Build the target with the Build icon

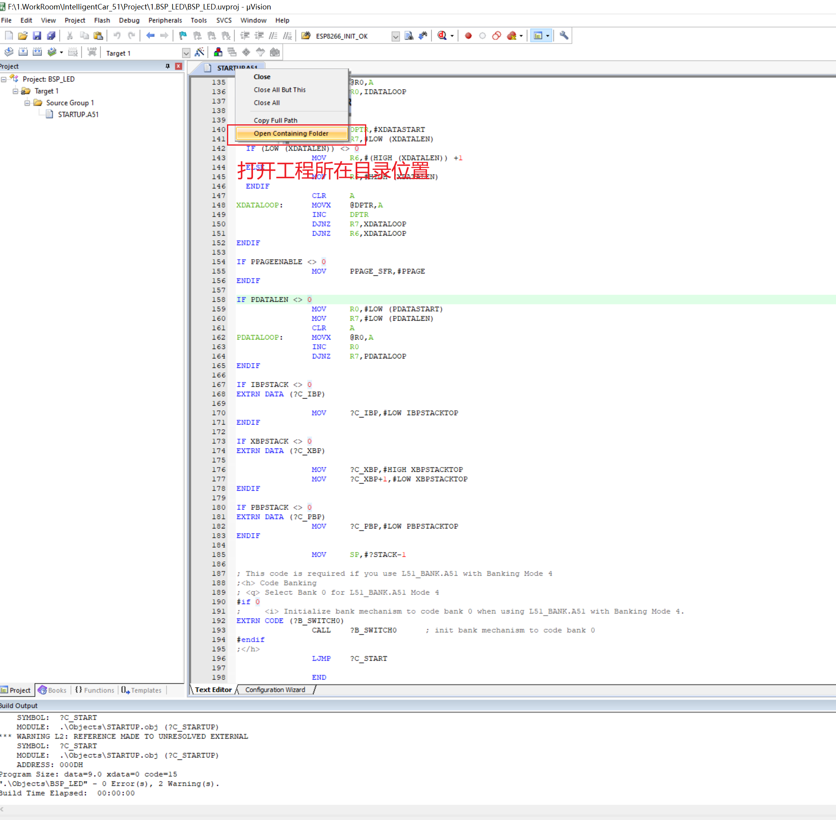pos(23,53)
